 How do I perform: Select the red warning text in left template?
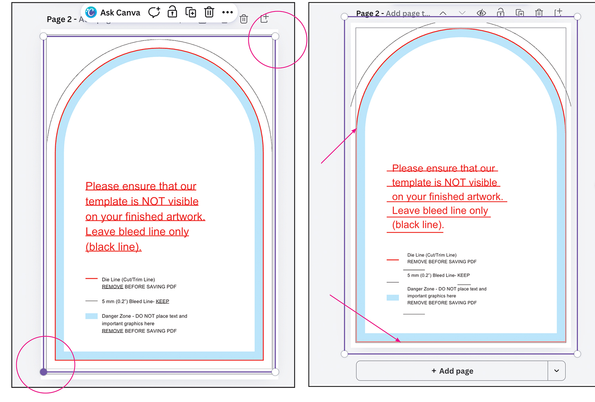coord(145,216)
